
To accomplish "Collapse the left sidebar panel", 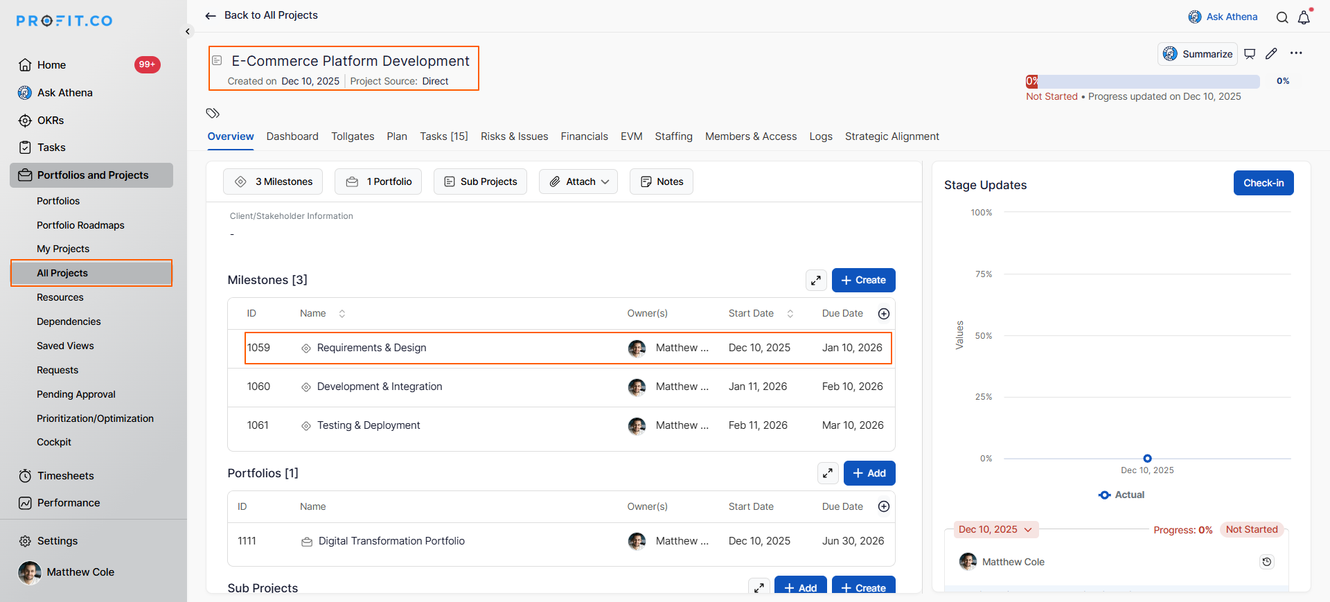I will point(188,31).
